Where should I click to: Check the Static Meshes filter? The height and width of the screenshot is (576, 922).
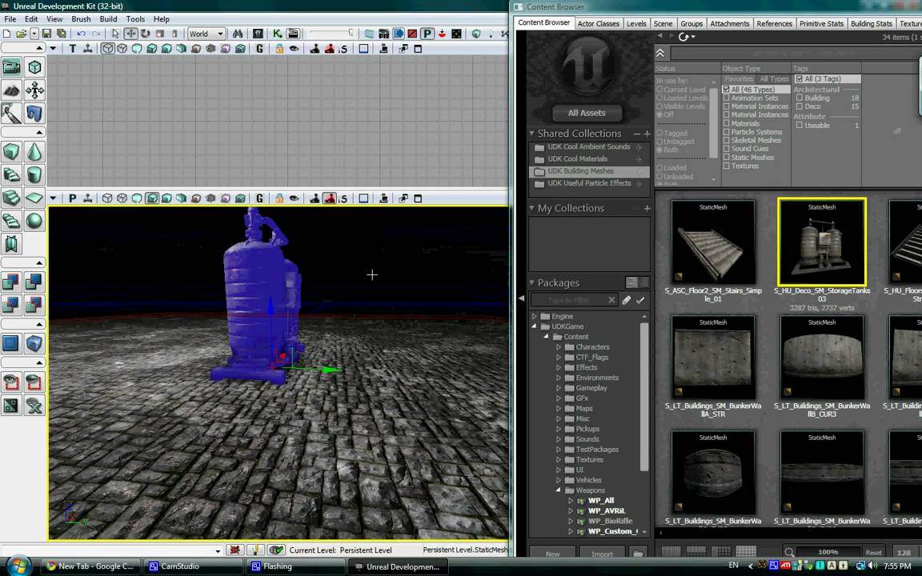[x=726, y=158]
